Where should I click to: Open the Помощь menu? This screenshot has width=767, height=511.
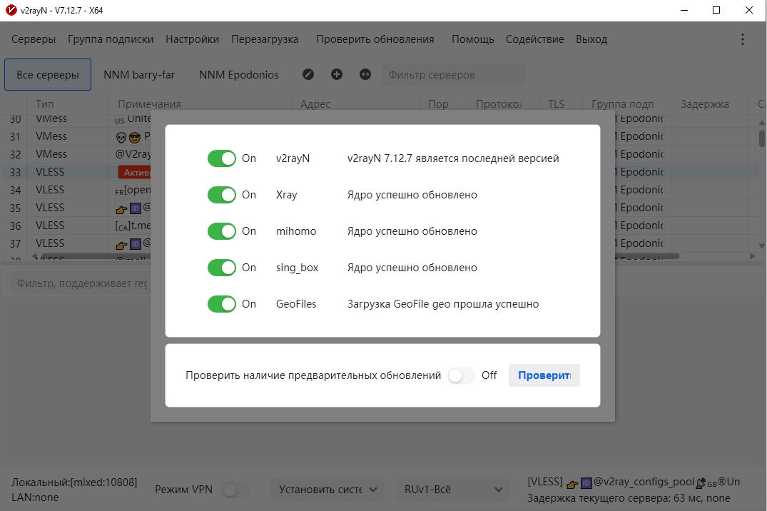point(472,39)
